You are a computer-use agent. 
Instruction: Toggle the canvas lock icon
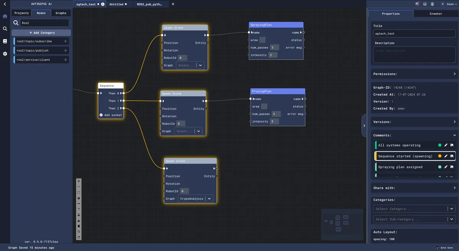pos(79,198)
